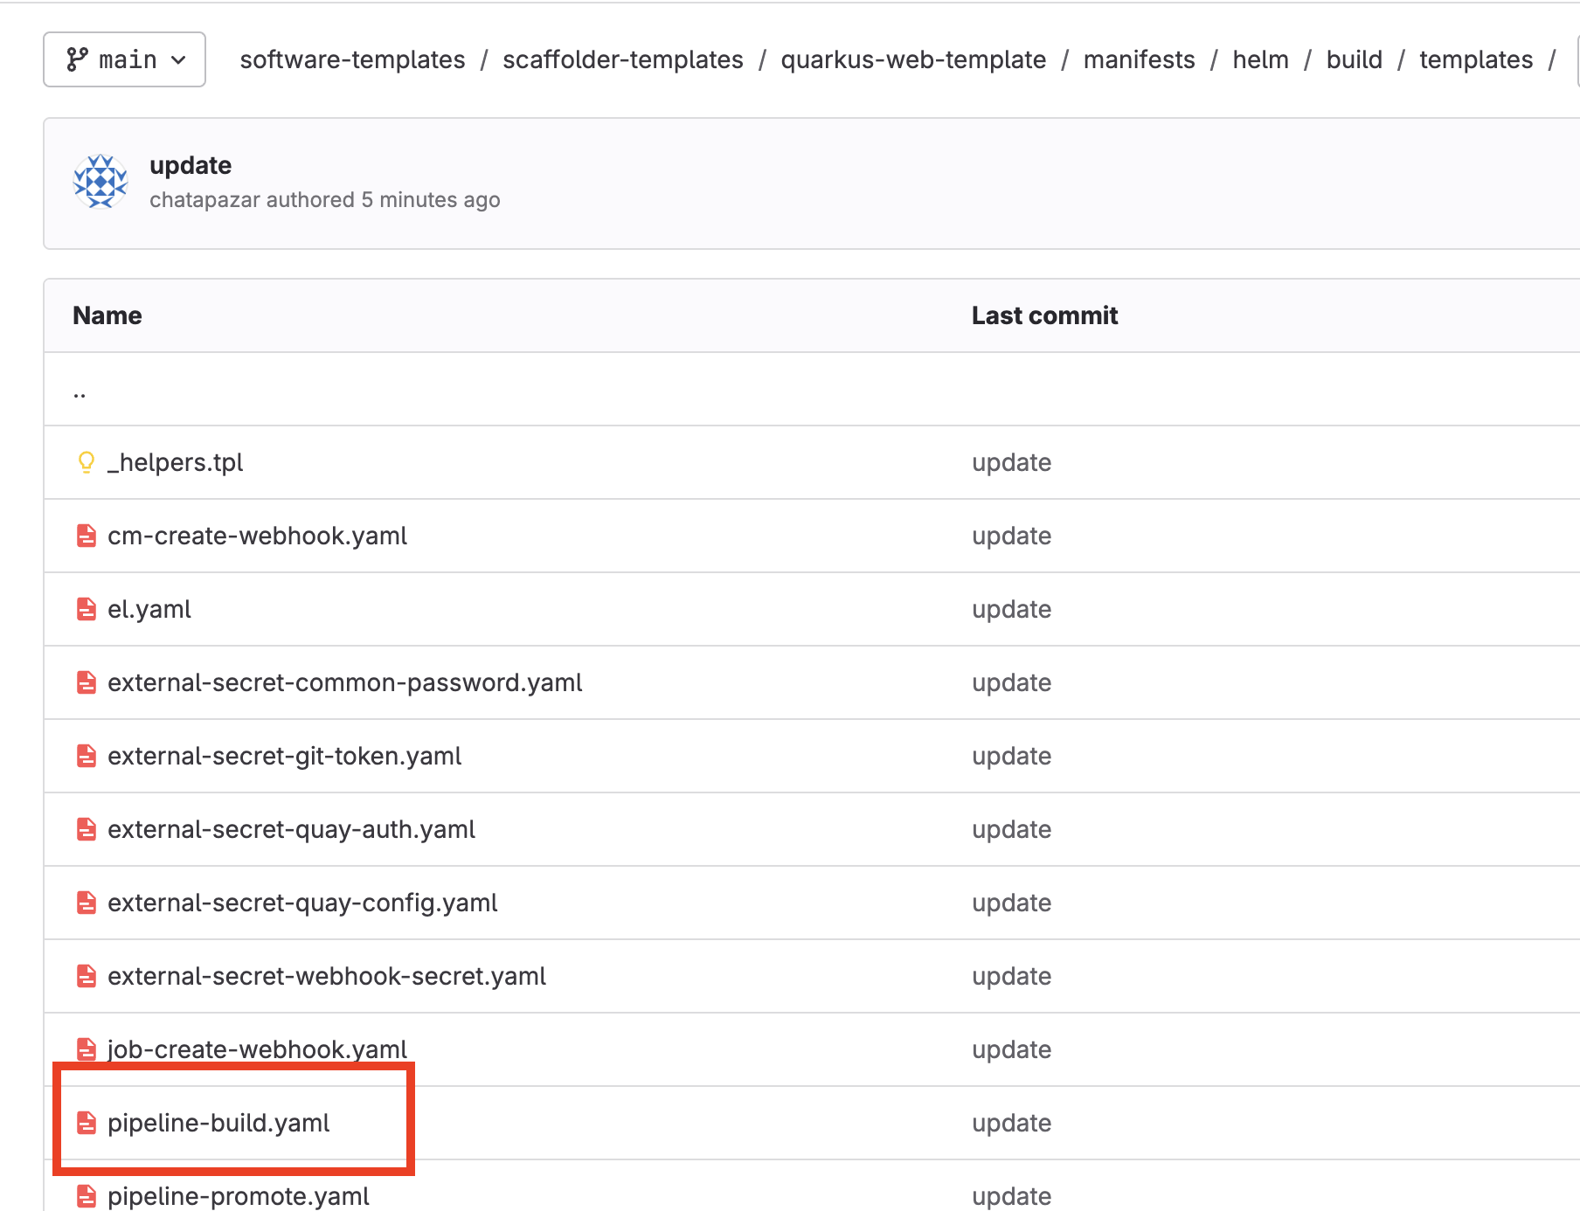1580x1211 pixels.
Task: Click file icon of pipeline-promote.yaml
Action: [x=86, y=1196]
